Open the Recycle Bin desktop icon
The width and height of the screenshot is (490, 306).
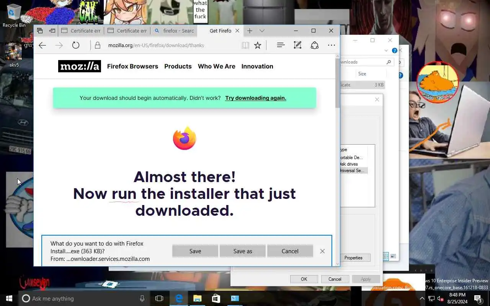pos(14,15)
